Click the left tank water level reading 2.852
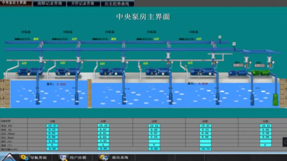The height and width of the screenshot is (161, 287). (61, 84)
